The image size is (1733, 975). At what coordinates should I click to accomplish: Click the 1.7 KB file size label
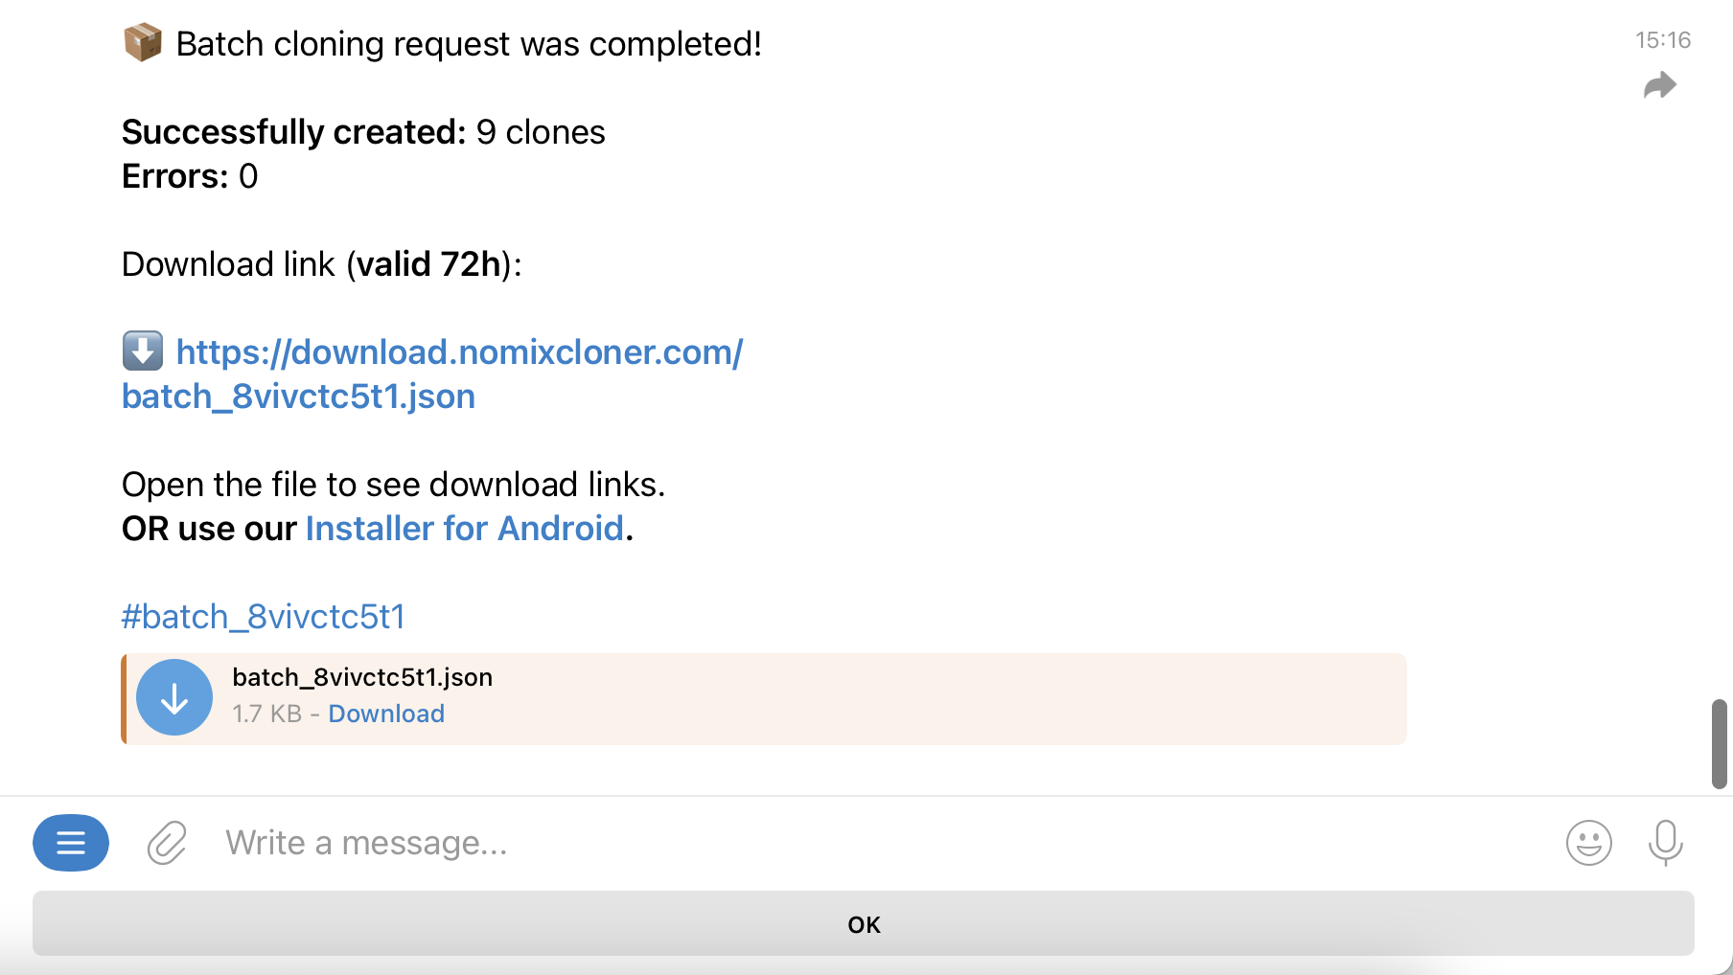266,714
